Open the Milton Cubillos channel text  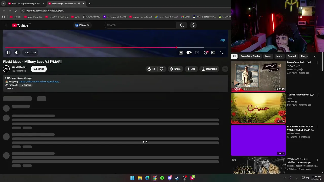click(294, 134)
